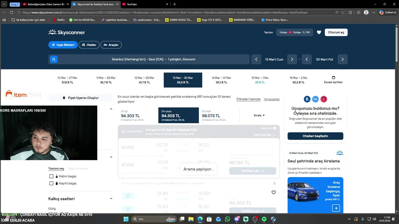The image size is (399, 224).
Task: Click the red hotel partner logo
Action: [324, 99]
